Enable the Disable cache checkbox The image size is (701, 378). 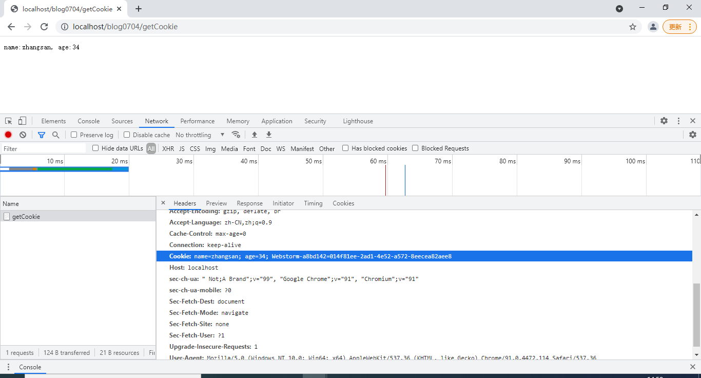tap(127, 135)
